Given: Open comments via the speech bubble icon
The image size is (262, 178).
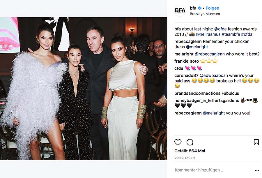Looking at the screenshot, I should (x=190, y=142).
